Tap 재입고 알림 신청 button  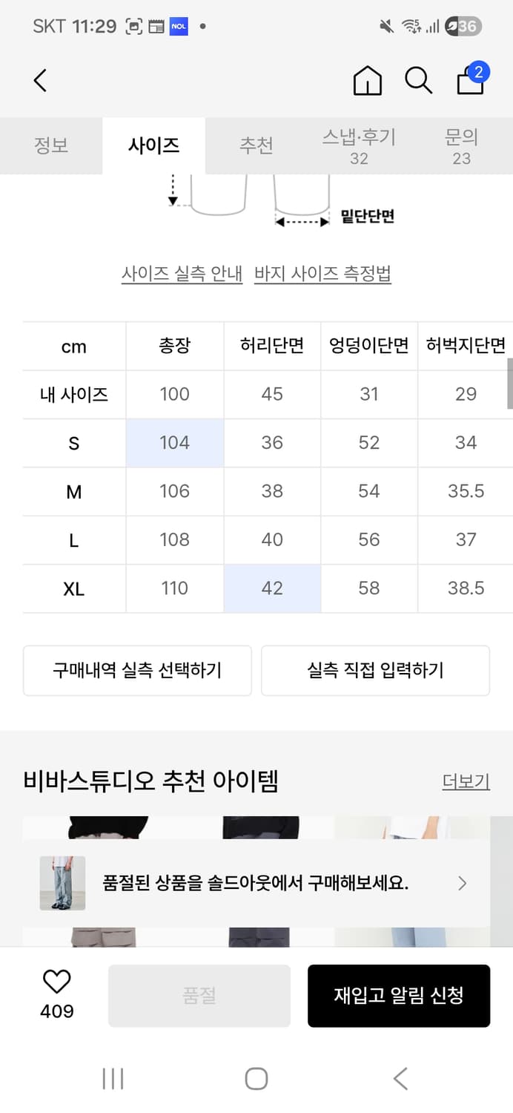coord(399,996)
